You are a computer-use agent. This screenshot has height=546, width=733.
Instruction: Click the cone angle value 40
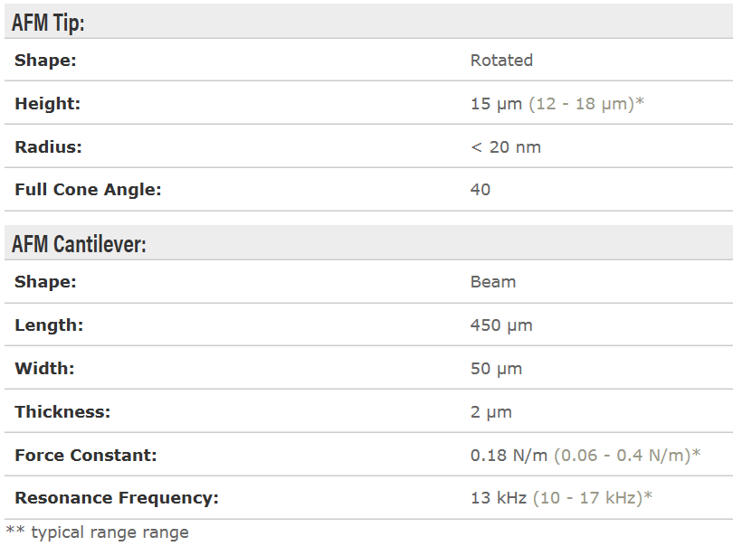pyautogui.click(x=481, y=190)
